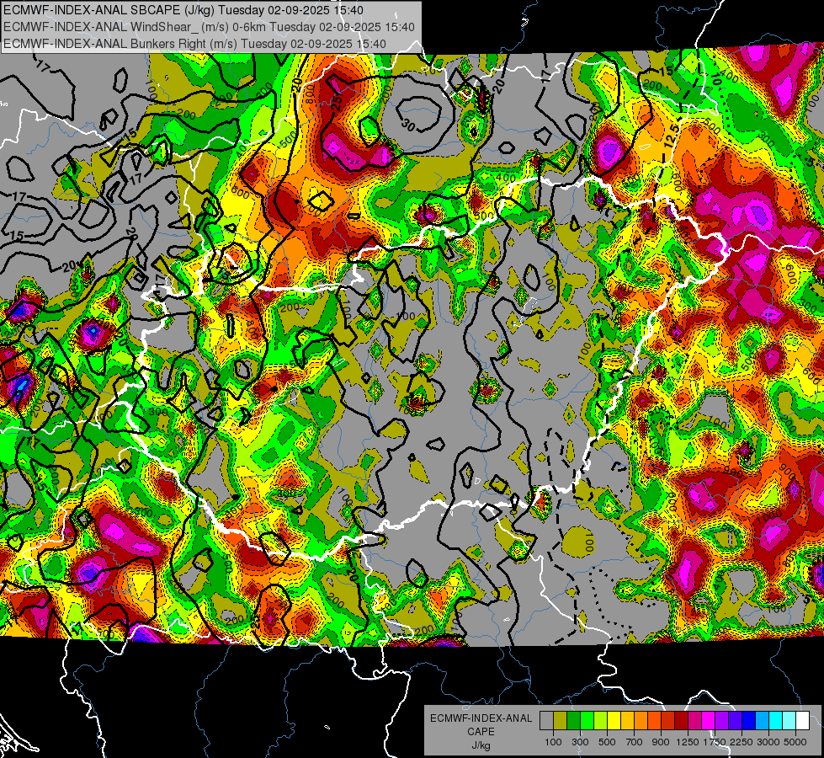Click the olive swatch in the CAPE legend
Screen dimensions: 824x758
(561, 720)
